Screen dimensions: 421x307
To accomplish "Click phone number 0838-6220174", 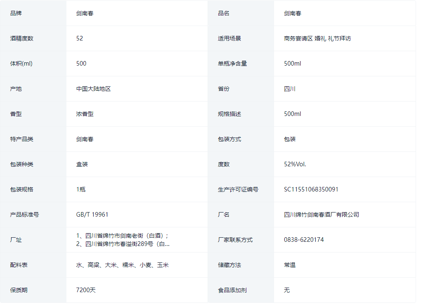I will 304,240.
